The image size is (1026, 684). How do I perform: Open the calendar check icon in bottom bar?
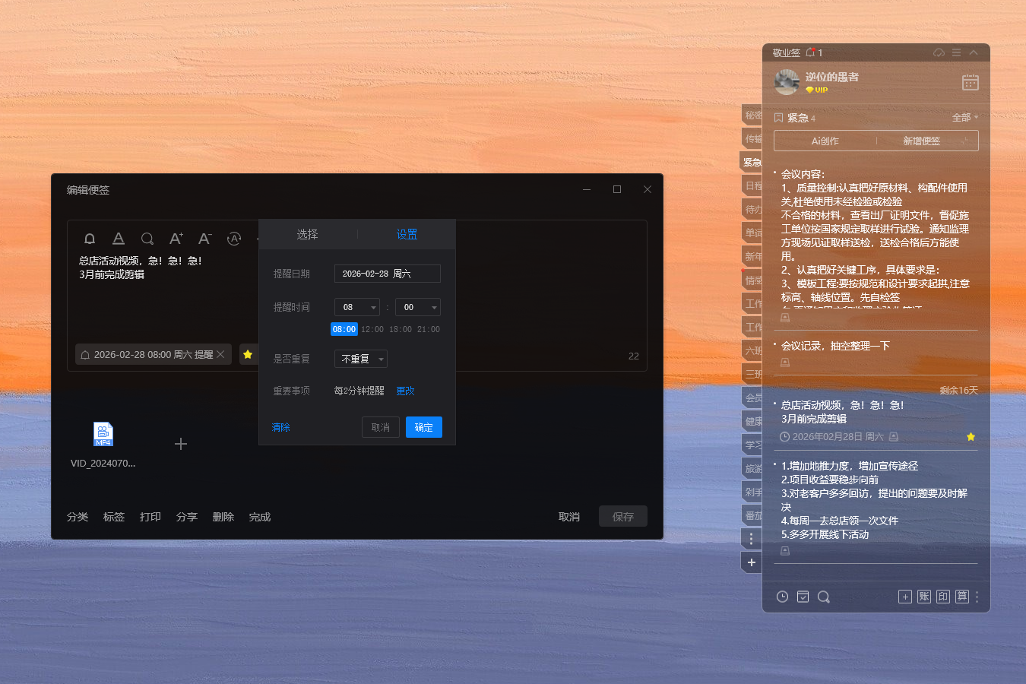pyautogui.click(x=803, y=597)
